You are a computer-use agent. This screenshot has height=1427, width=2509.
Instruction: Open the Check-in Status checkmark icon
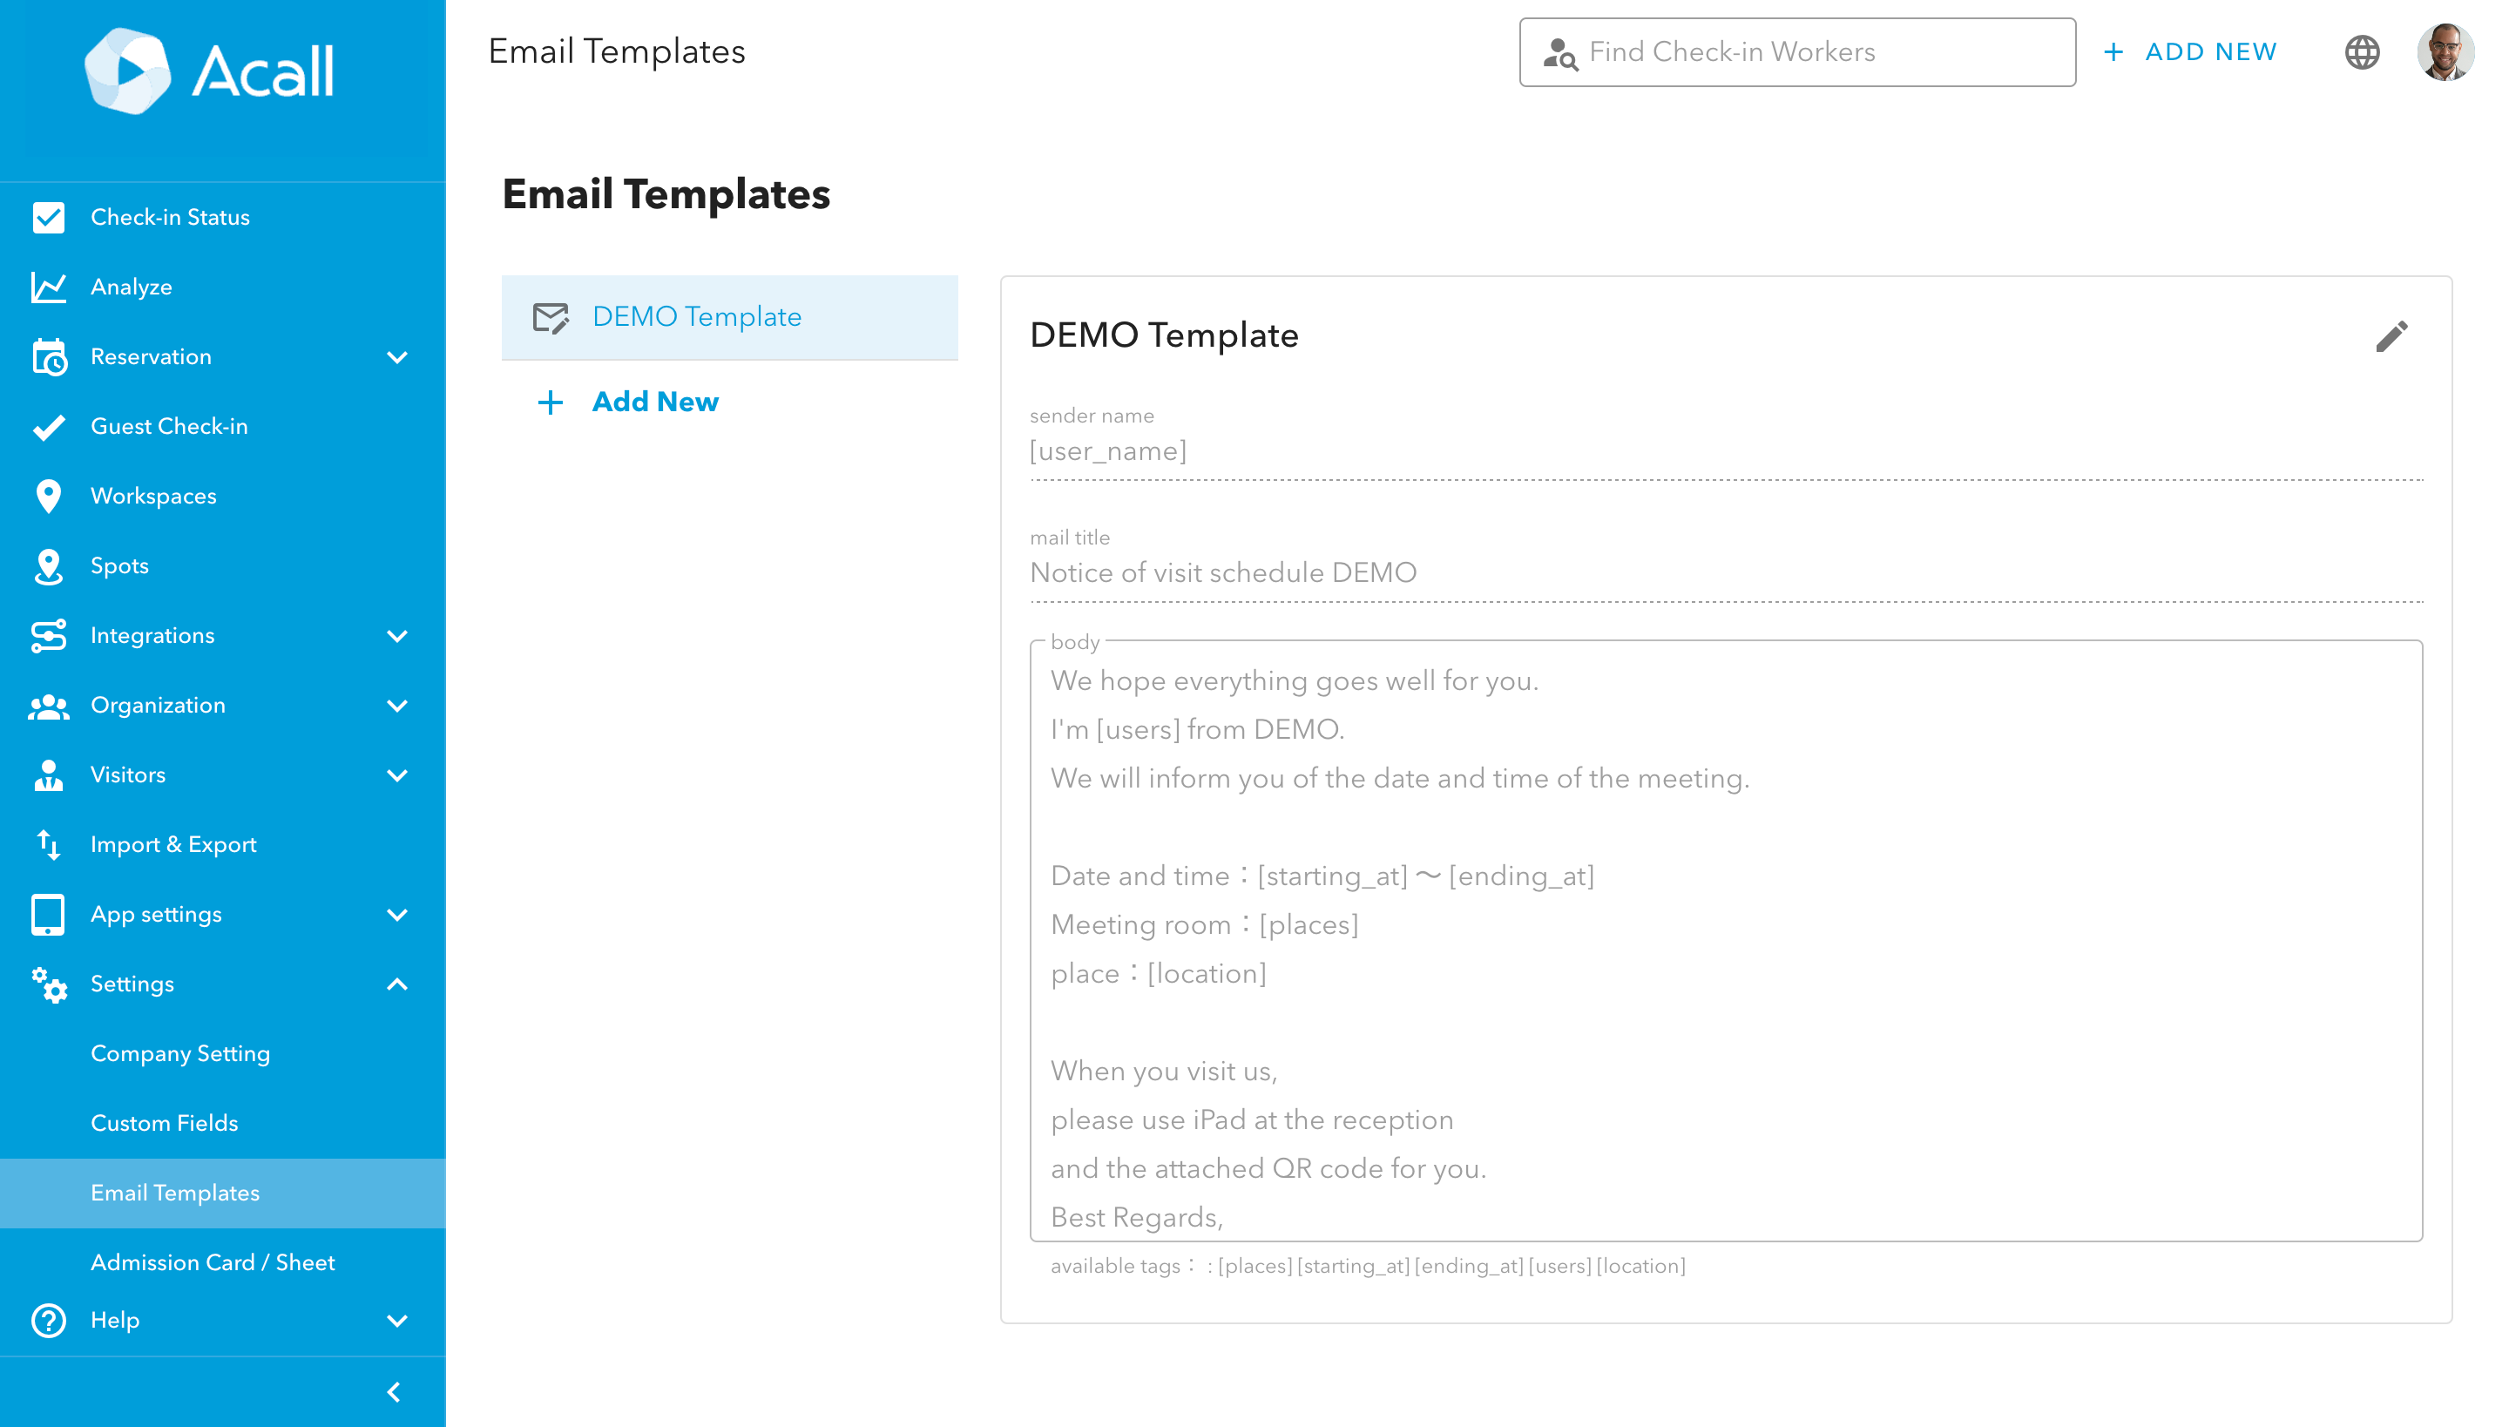tap(48, 218)
